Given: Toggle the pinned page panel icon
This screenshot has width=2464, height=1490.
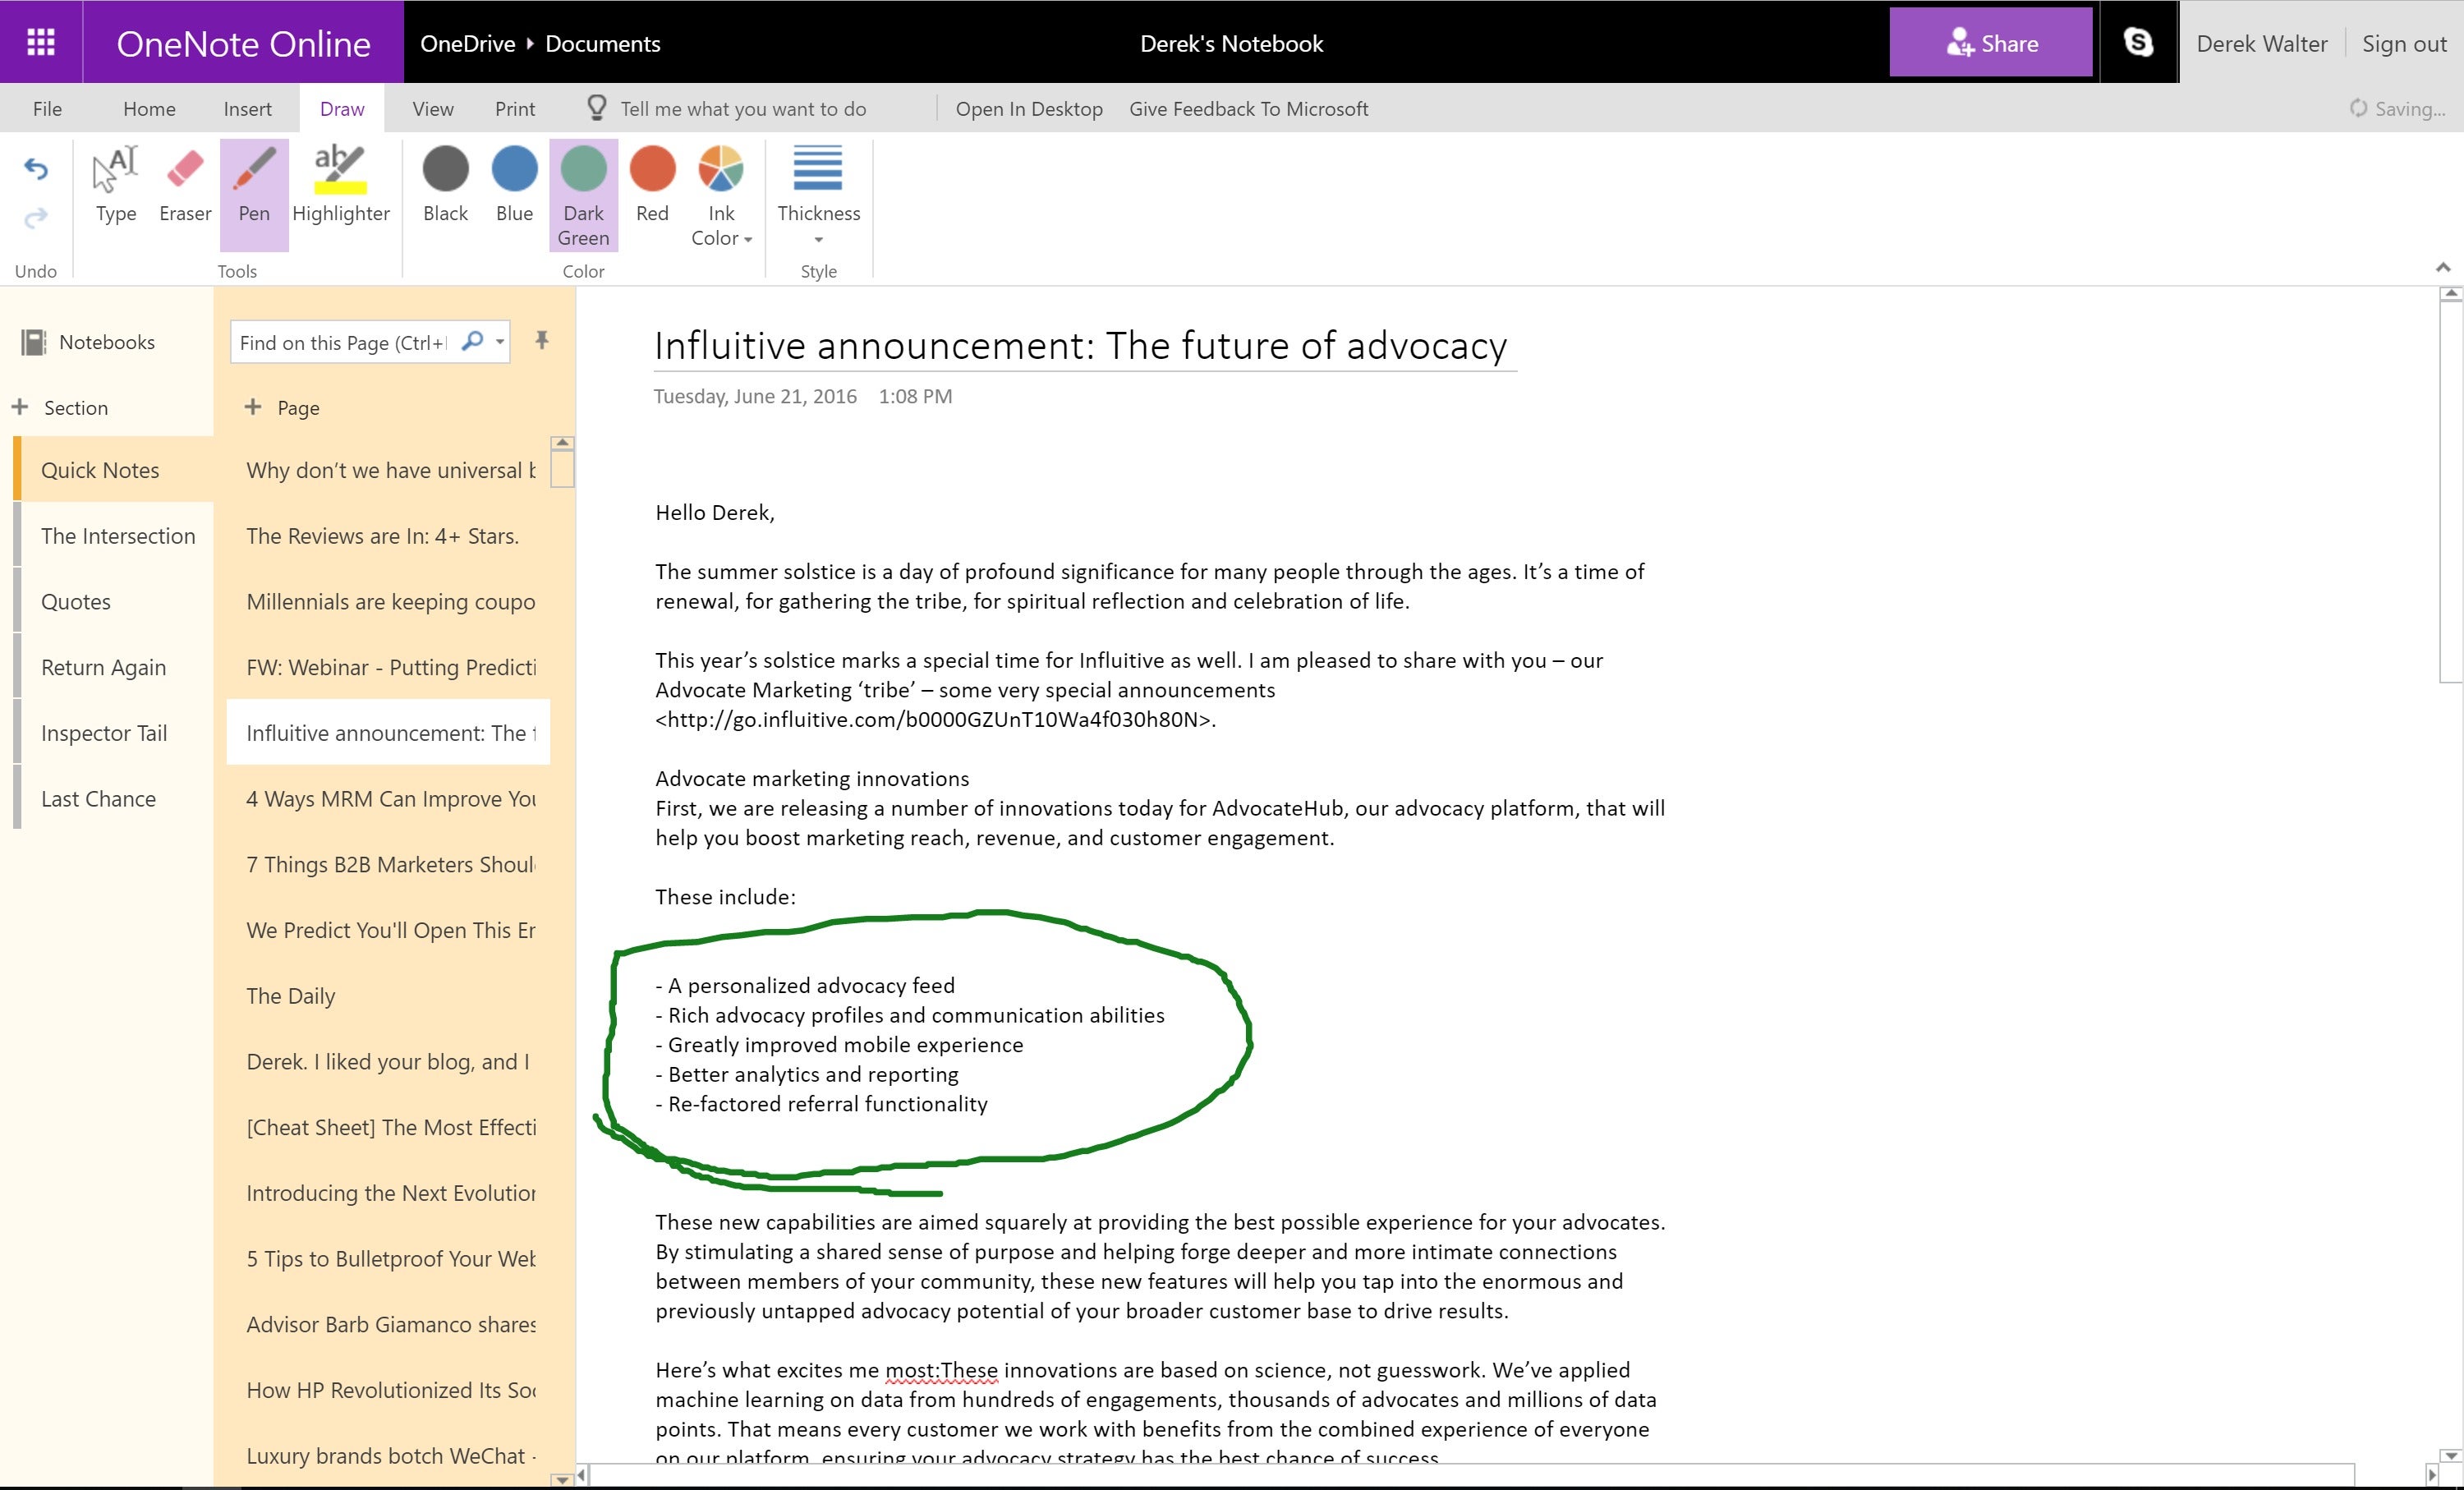Looking at the screenshot, I should click(x=542, y=339).
